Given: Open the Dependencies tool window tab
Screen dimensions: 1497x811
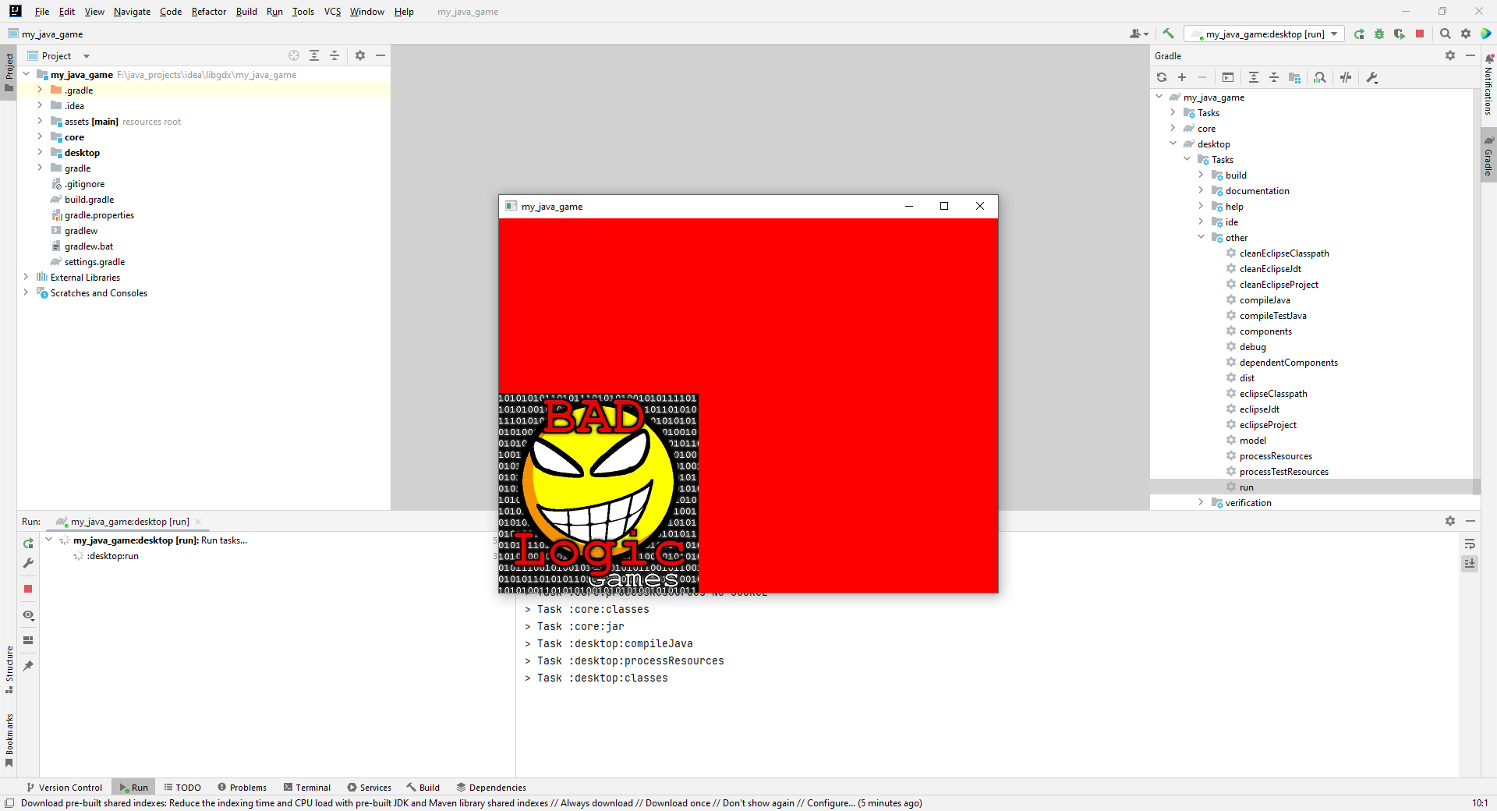Looking at the screenshot, I should pos(491,788).
